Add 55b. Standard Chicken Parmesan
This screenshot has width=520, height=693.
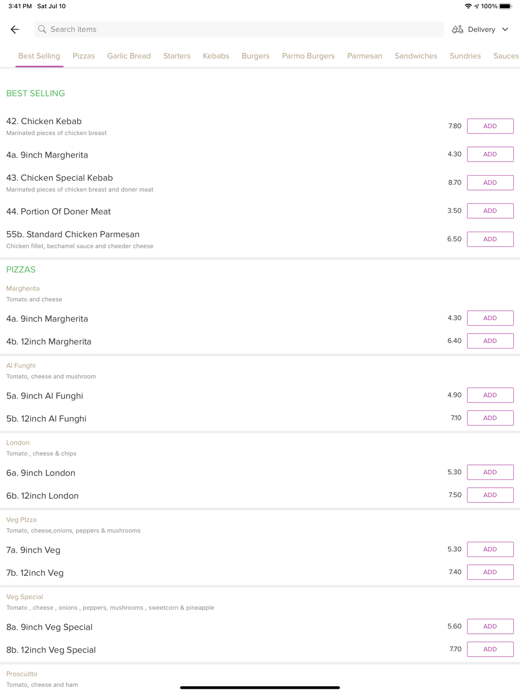(490, 239)
